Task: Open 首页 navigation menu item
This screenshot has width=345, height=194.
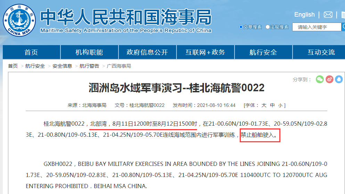Action: [x=32, y=52]
